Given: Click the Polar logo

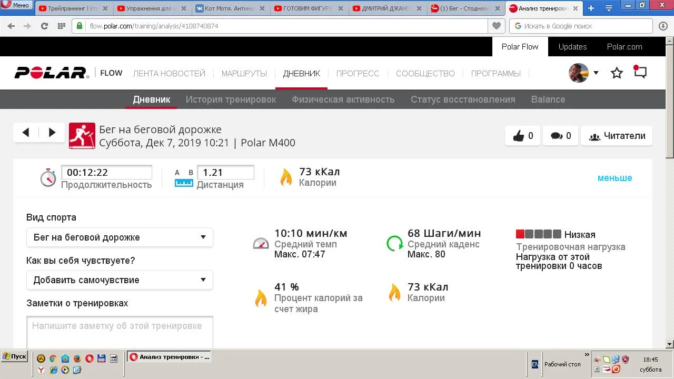Looking at the screenshot, I should (51, 73).
